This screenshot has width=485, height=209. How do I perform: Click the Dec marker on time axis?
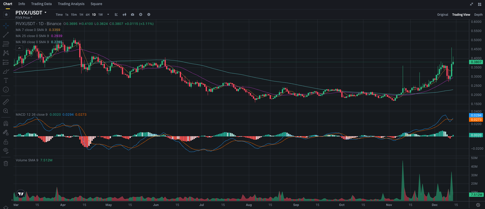tap(435, 205)
